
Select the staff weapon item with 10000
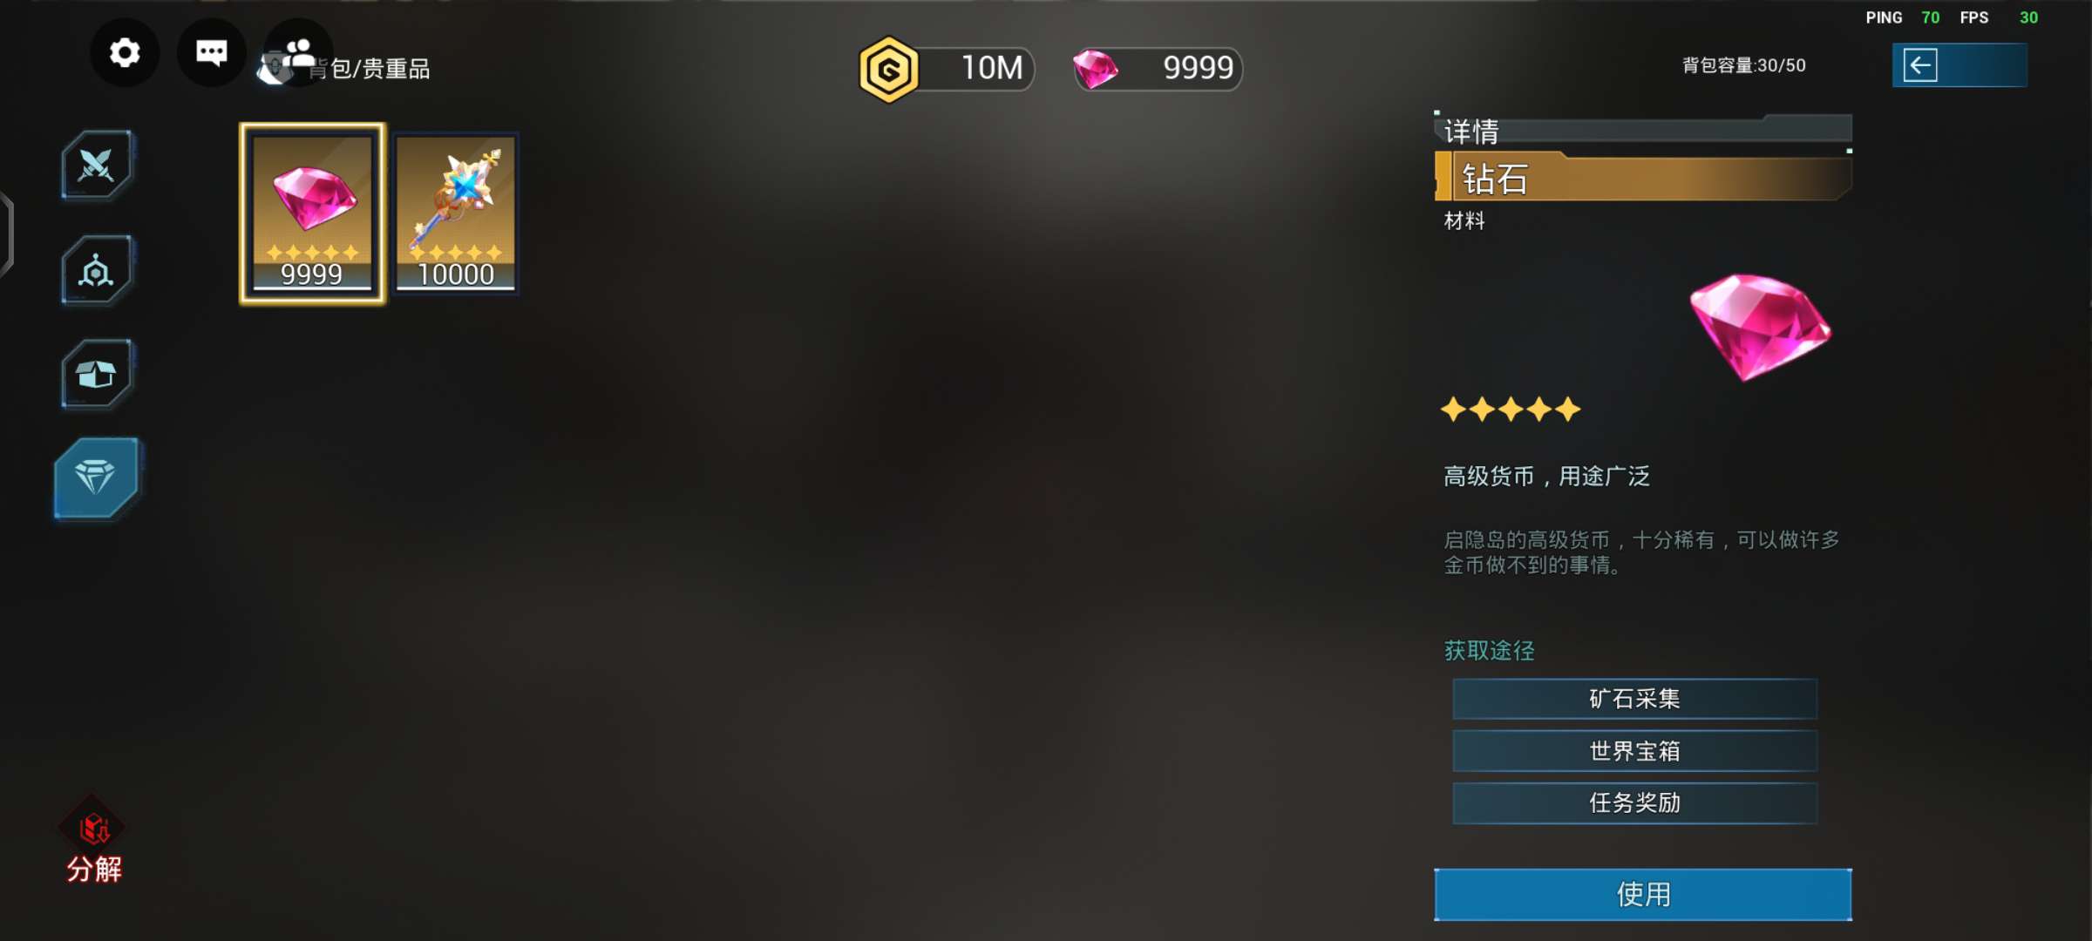(x=456, y=213)
